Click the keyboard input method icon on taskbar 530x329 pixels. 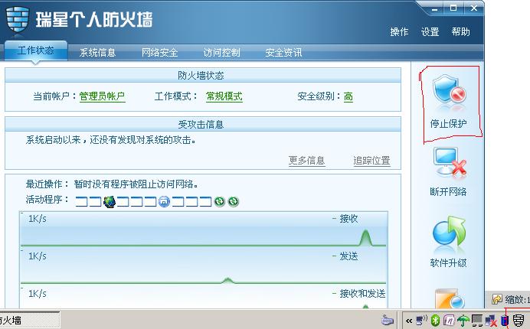click(x=388, y=319)
